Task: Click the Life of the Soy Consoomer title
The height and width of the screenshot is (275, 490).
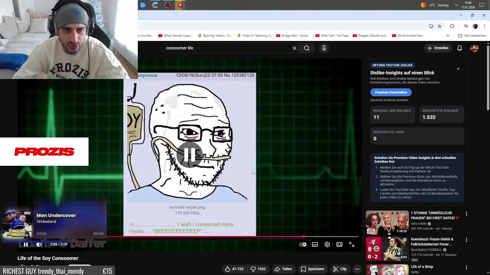Action: [48, 258]
